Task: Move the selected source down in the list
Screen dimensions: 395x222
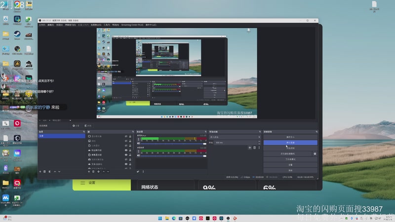Action: (x=108, y=172)
